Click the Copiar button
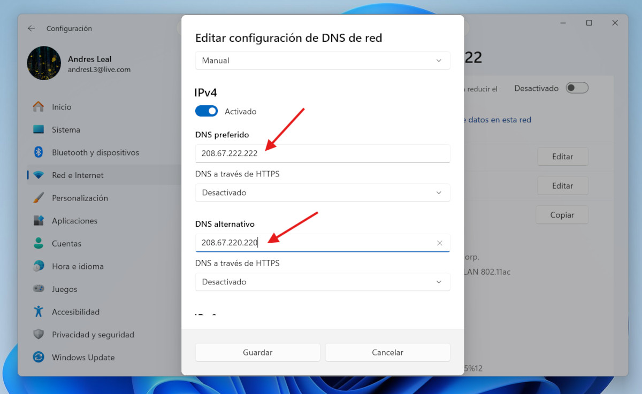 click(562, 214)
